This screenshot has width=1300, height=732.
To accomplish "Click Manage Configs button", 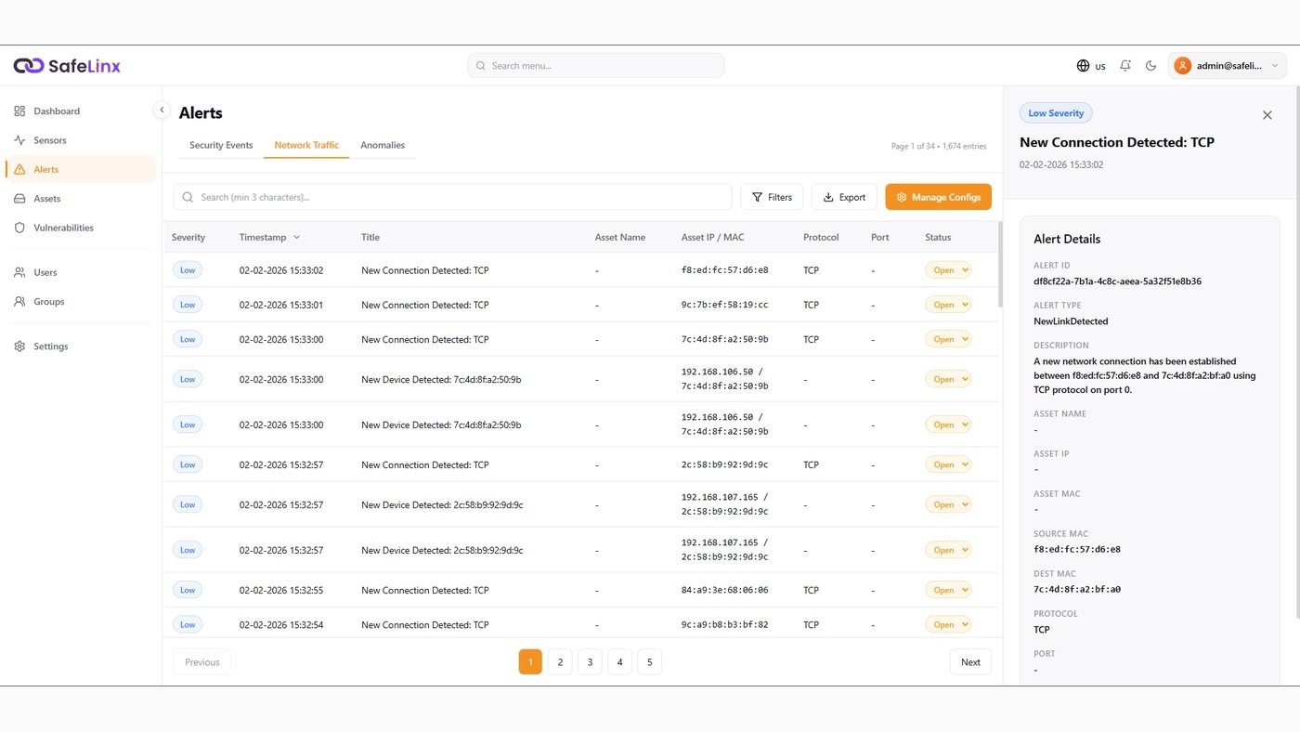I will click(x=938, y=197).
